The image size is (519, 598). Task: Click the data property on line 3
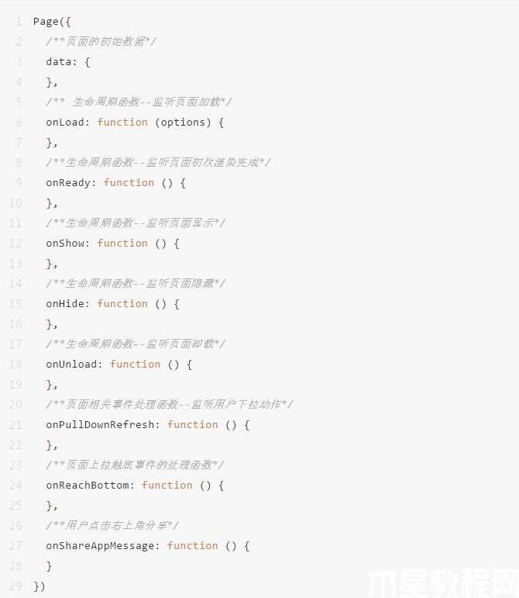coord(58,62)
